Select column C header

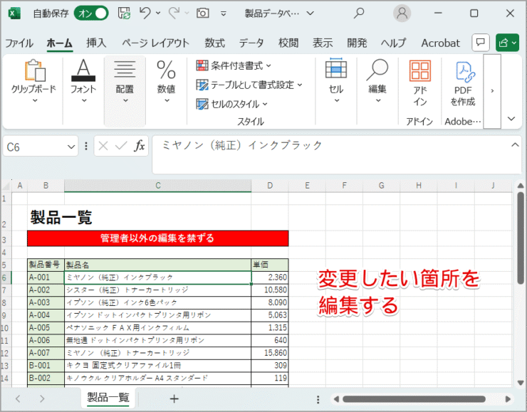[x=157, y=185]
